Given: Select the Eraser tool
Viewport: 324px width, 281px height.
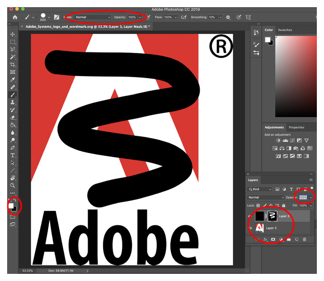Looking at the screenshot, I should 12,118.
